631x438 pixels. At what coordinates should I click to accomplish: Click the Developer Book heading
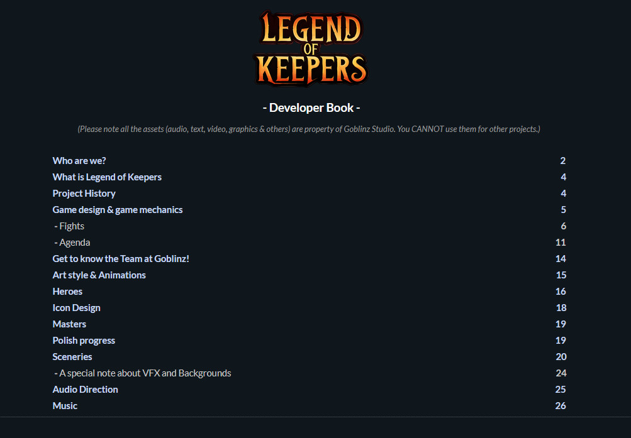click(x=311, y=107)
